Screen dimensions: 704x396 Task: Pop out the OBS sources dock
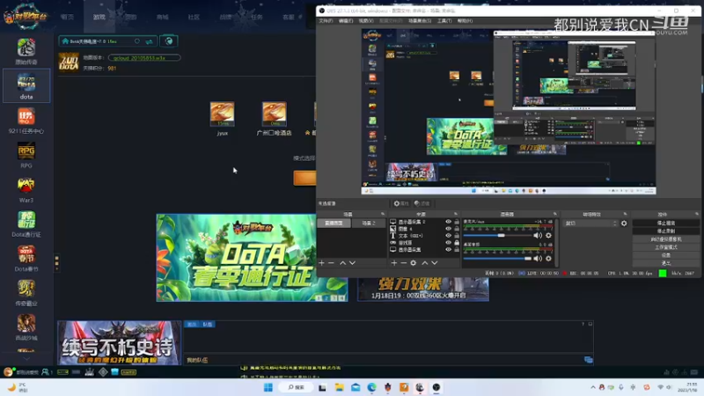455,214
